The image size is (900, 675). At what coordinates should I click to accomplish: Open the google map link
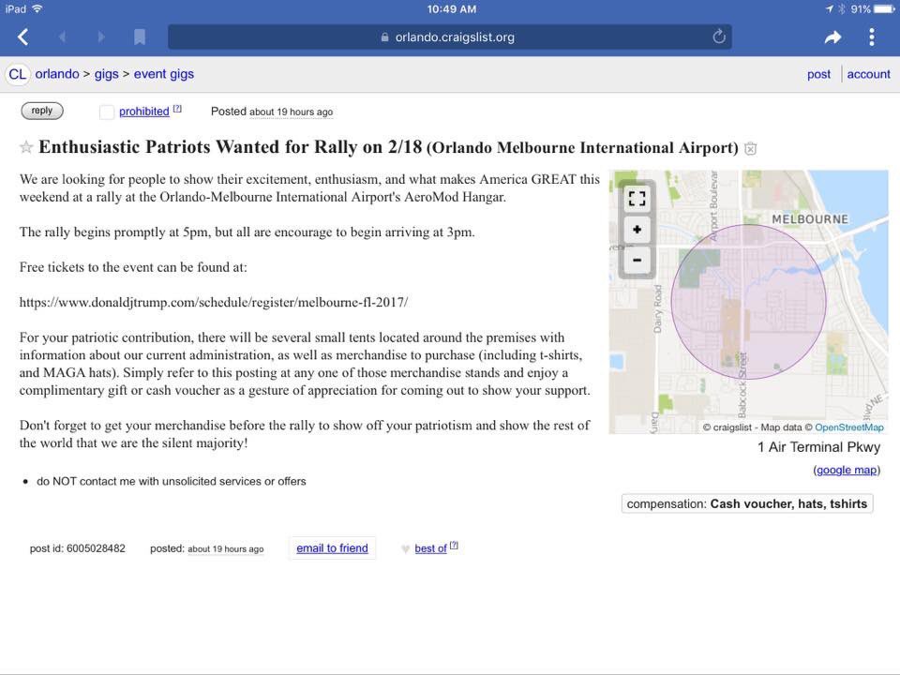click(x=847, y=470)
